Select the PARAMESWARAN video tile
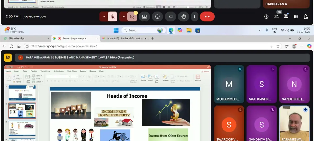The height and width of the screenshot is (141, 314). pos(294,123)
